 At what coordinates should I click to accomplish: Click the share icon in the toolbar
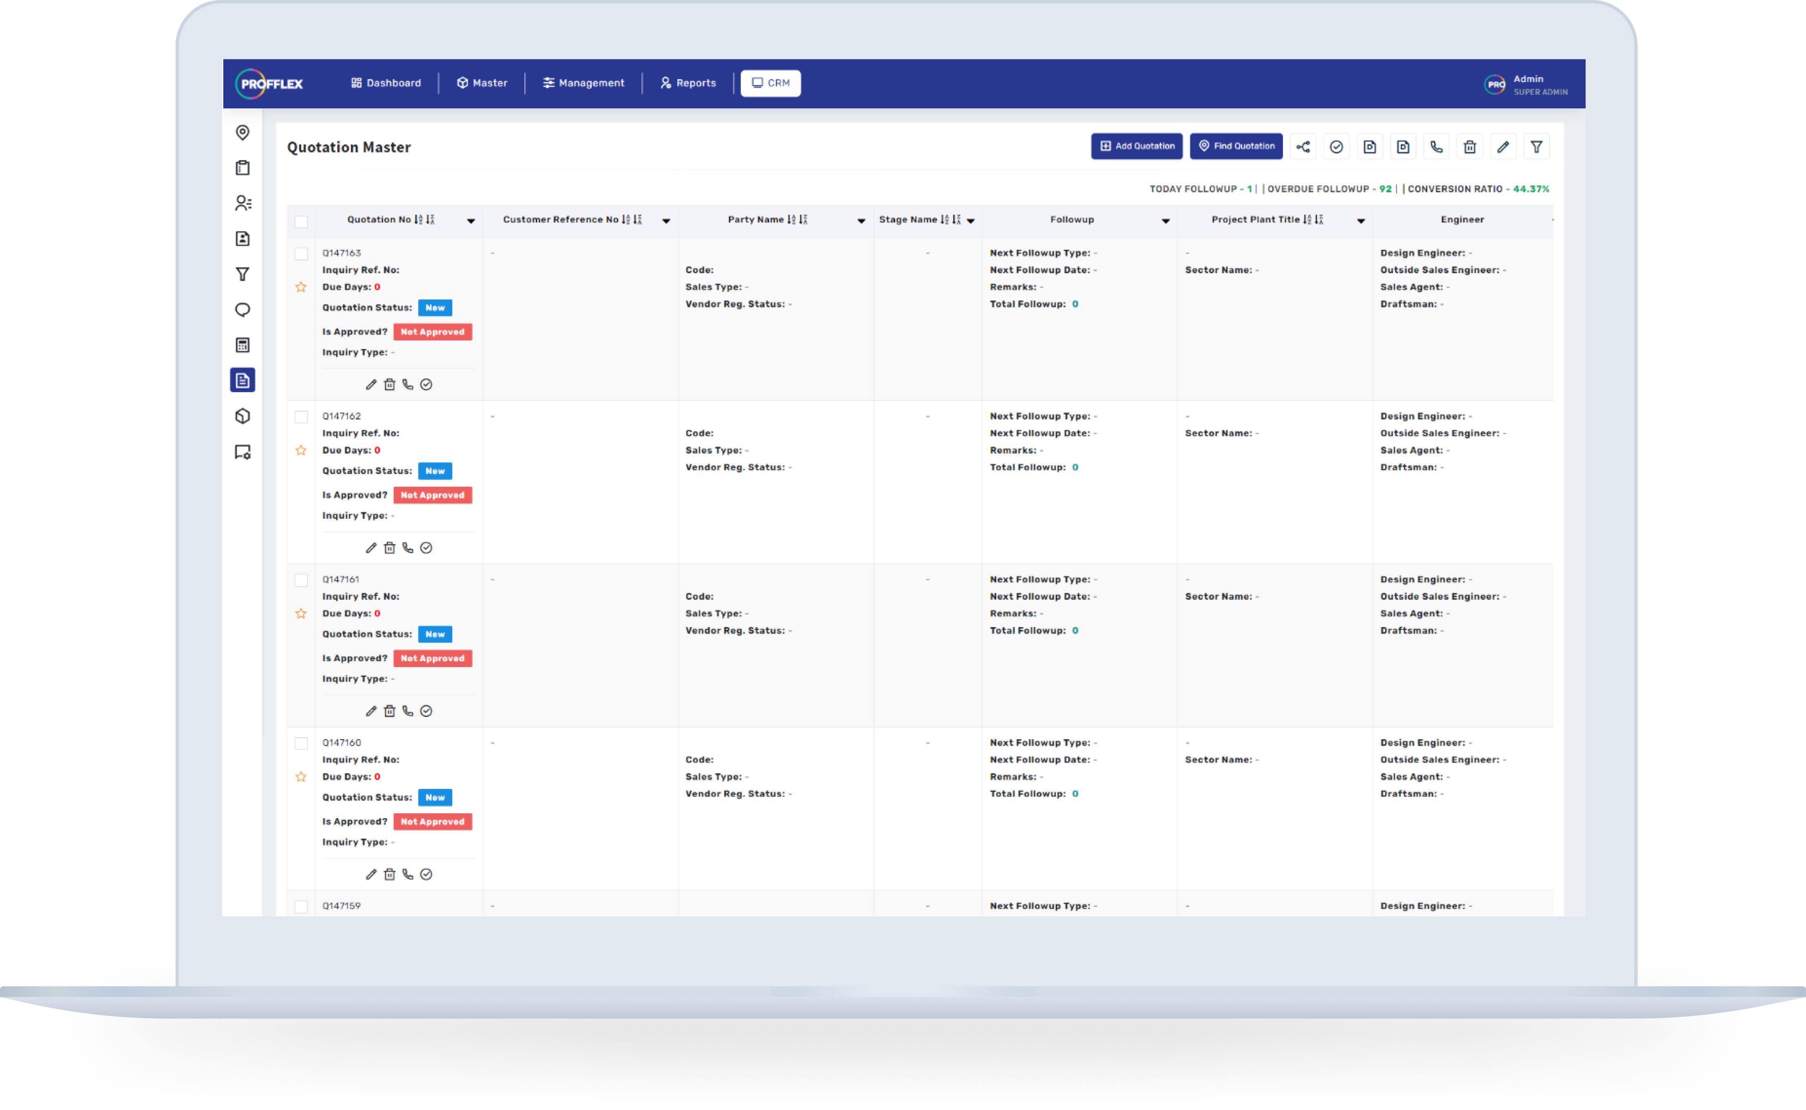[1303, 147]
